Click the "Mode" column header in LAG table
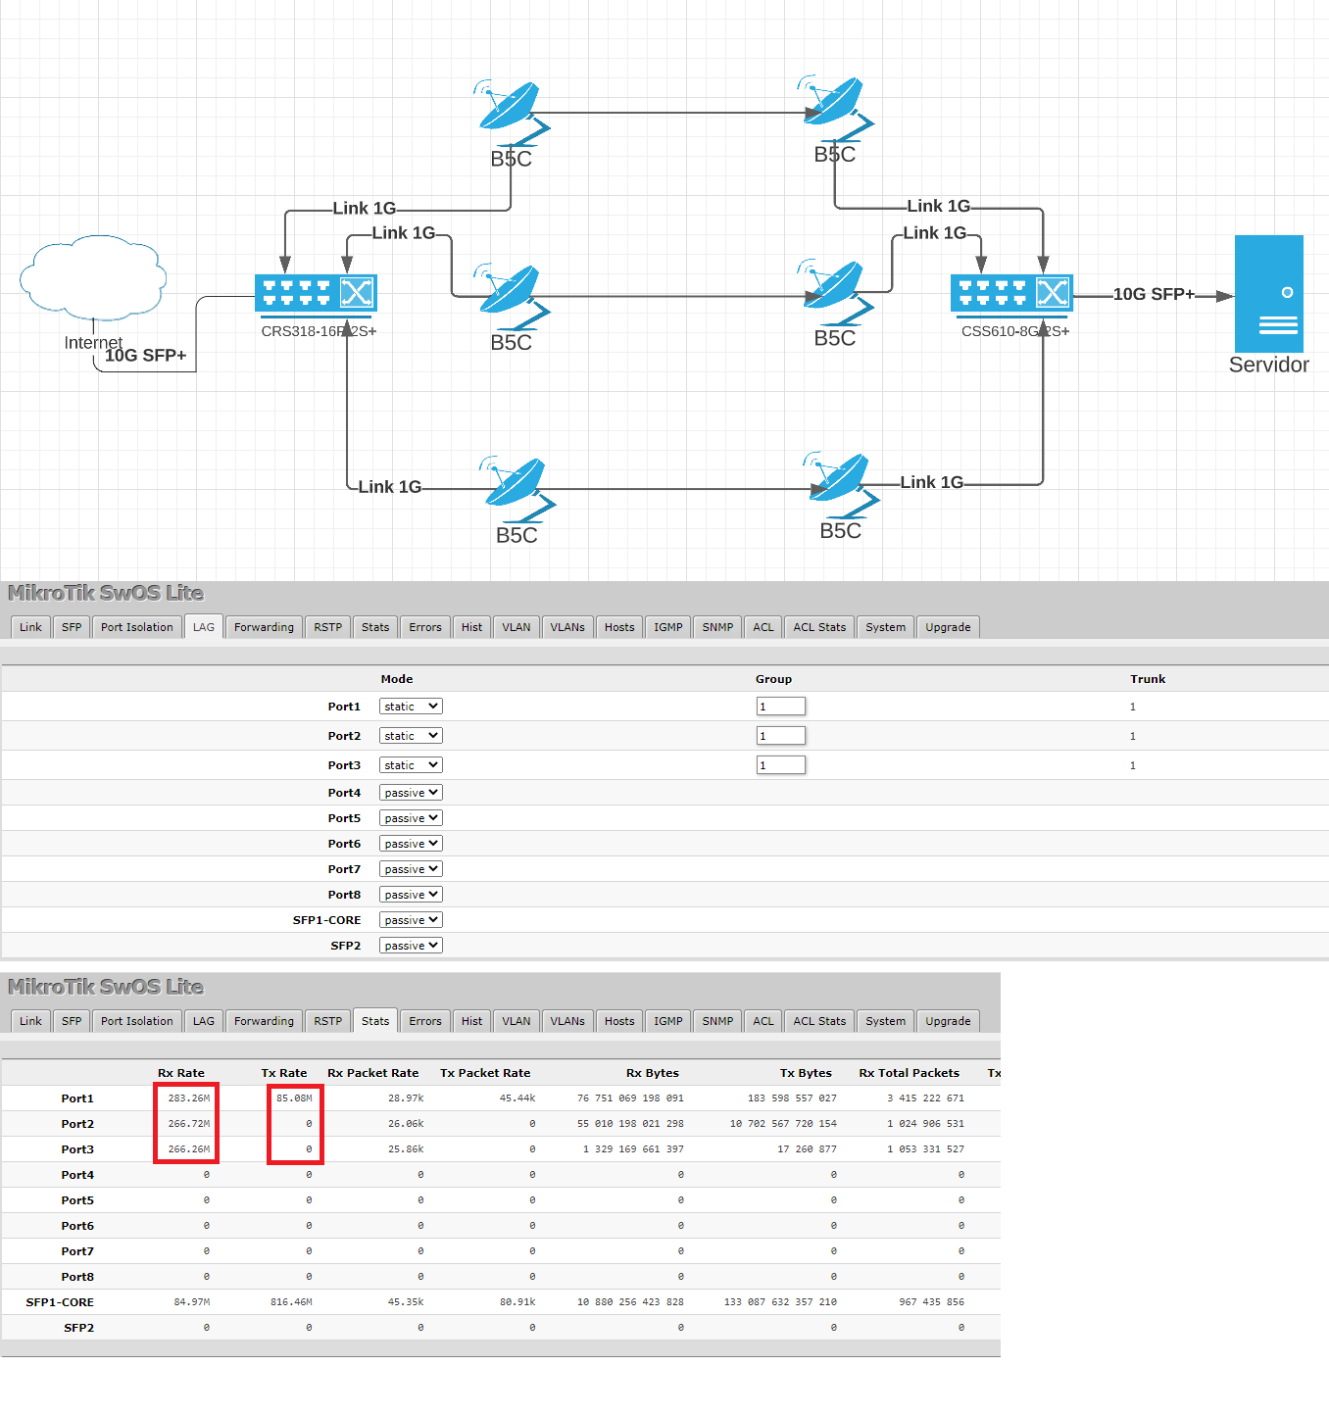Screen dimensions: 1329x1415 [x=397, y=679]
